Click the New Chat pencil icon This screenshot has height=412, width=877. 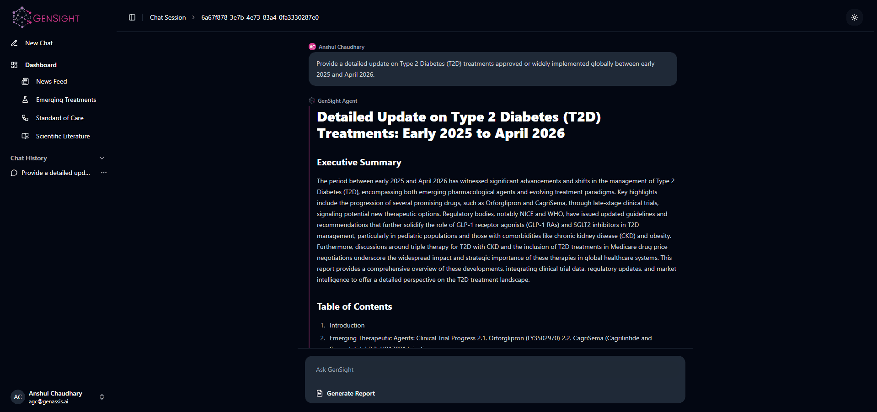point(14,43)
